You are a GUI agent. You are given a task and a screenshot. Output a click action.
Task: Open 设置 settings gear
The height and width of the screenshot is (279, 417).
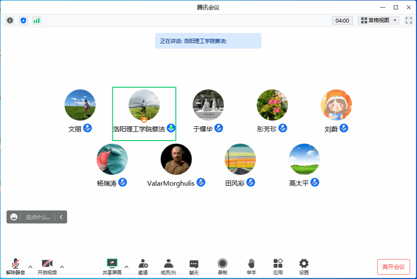click(304, 266)
